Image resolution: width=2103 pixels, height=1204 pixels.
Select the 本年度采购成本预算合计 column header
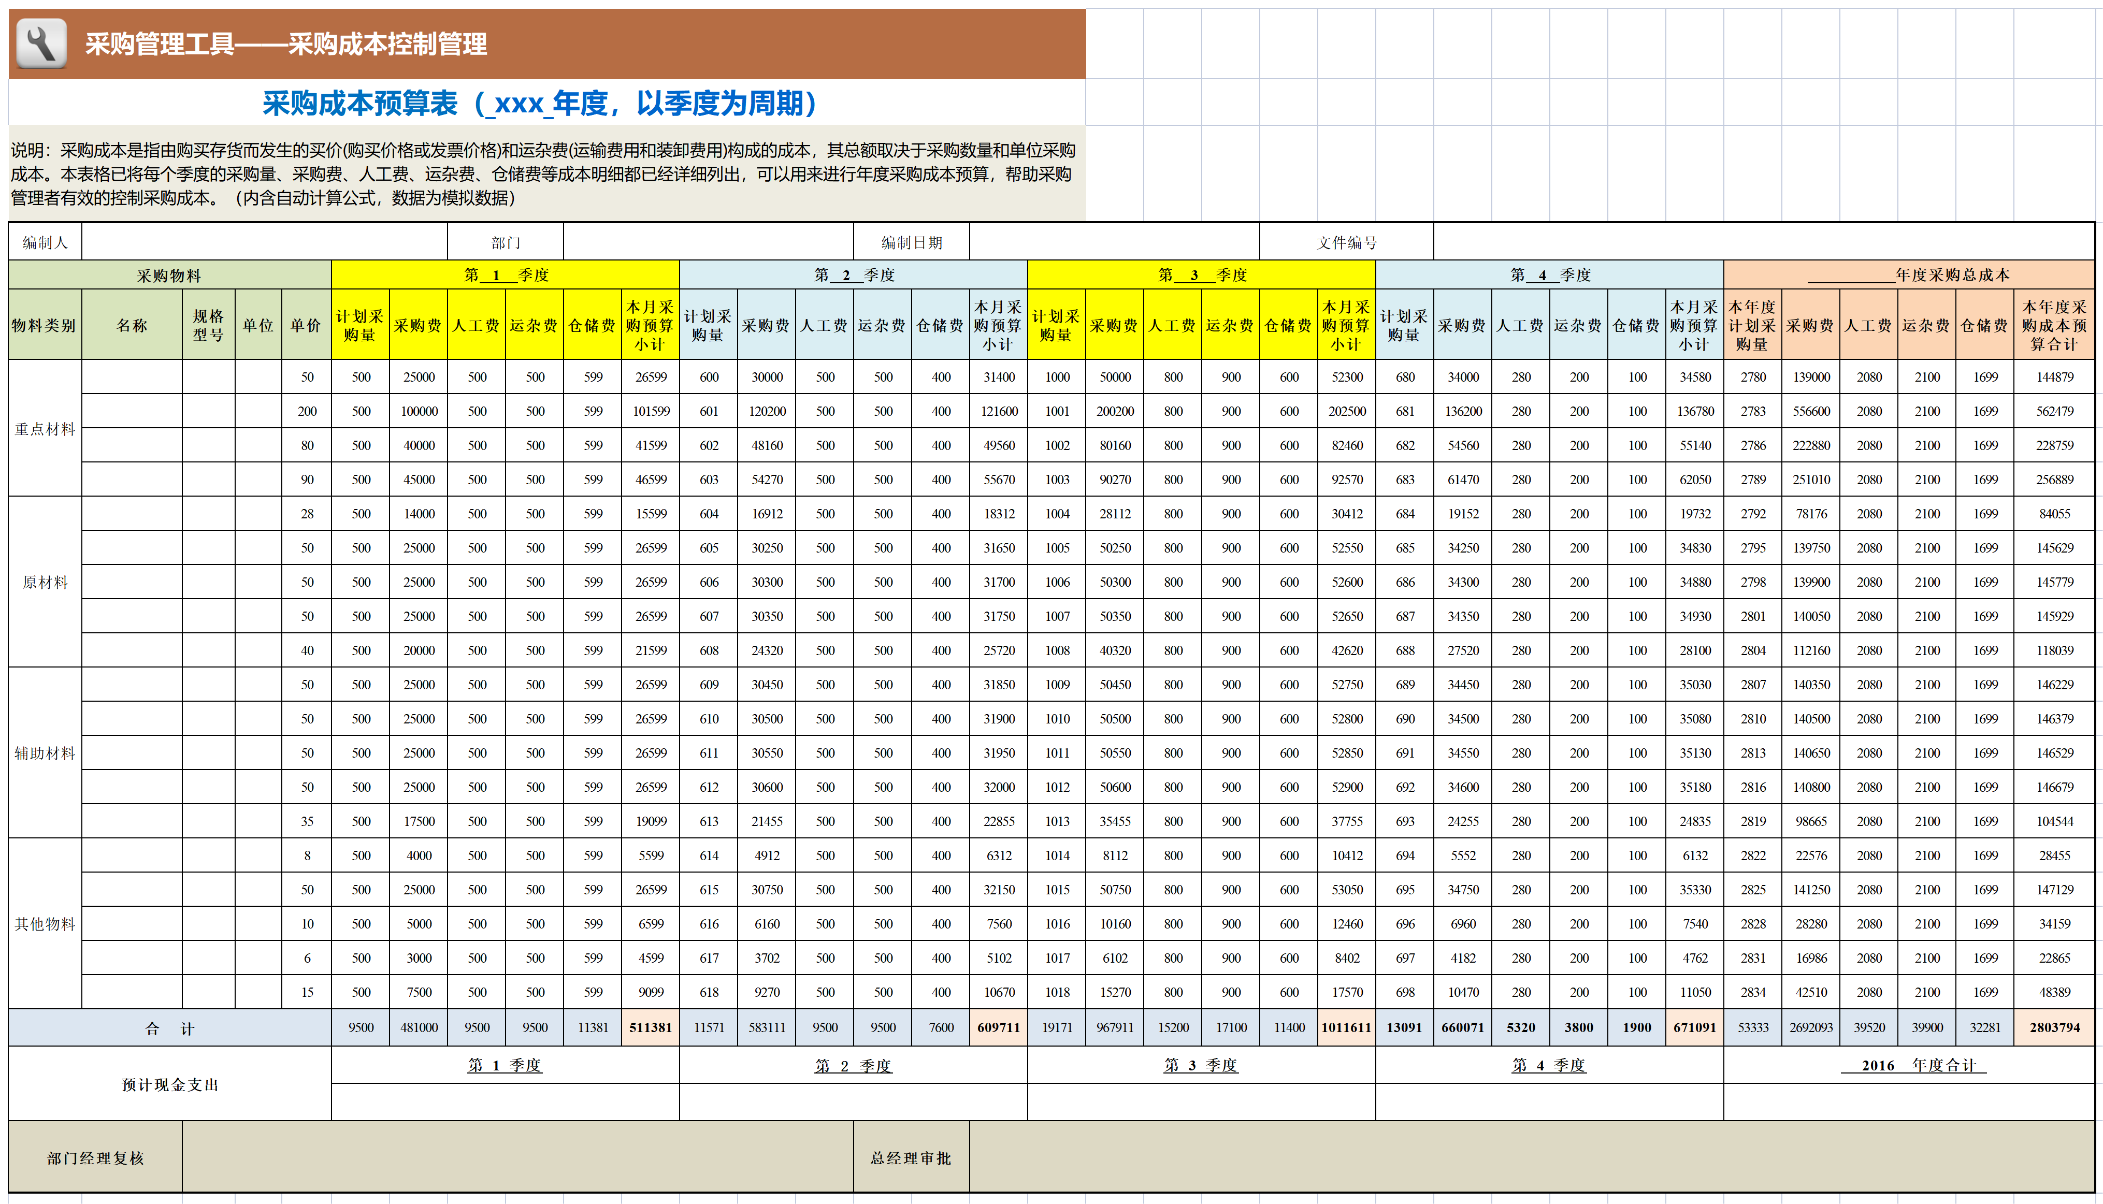tap(2054, 325)
